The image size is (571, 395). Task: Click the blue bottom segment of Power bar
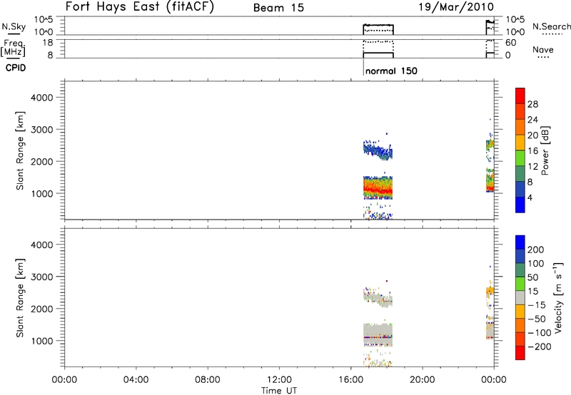pos(520,205)
